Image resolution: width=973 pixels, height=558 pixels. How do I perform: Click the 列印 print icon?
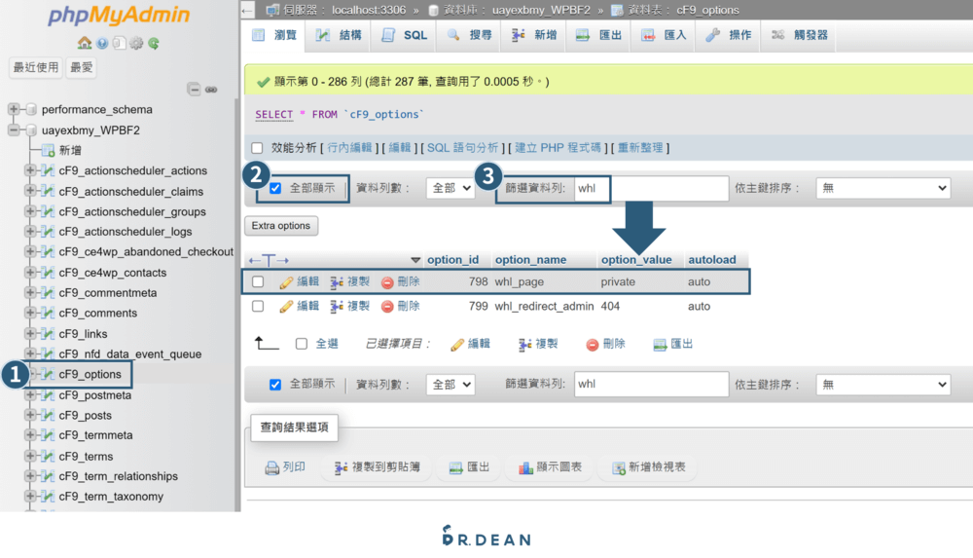pos(271,467)
